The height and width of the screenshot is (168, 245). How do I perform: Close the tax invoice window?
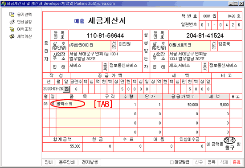pyautogui.click(x=241, y=4)
